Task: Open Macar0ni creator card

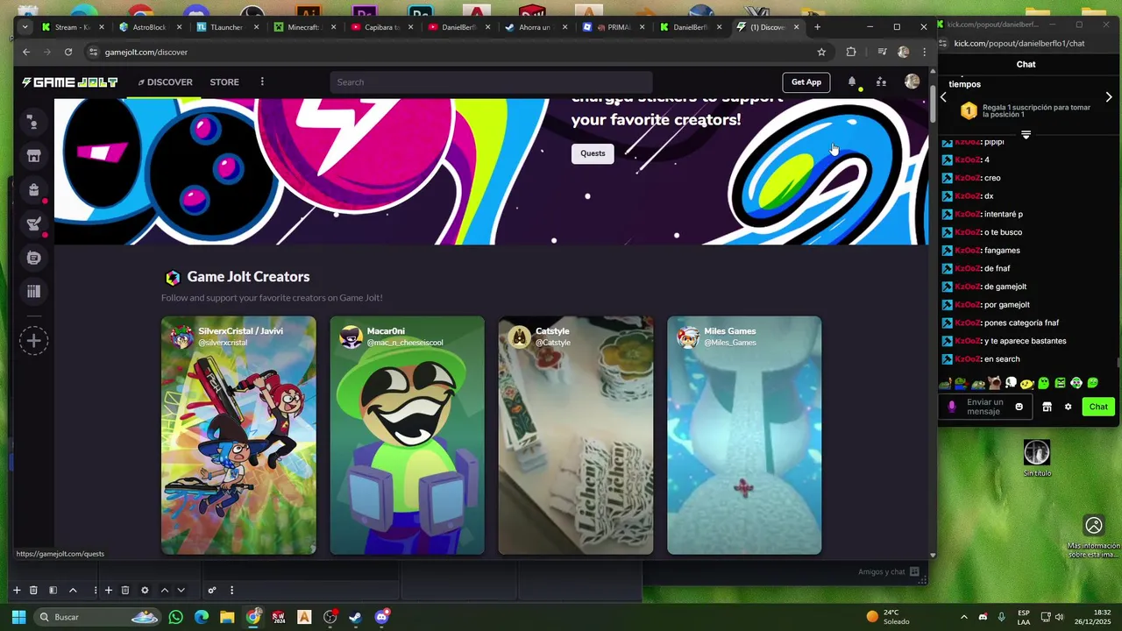Action: click(x=407, y=436)
